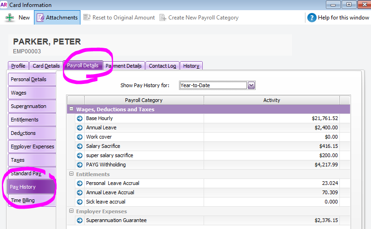Image resolution: width=371 pixels, height=229 pixels.
Task: Switch to the Card Details tab
Action: [46, 66]
